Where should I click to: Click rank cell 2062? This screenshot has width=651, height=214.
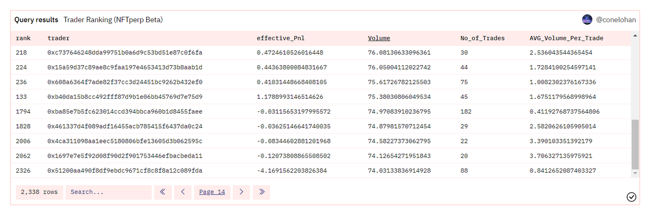(23, 156)
